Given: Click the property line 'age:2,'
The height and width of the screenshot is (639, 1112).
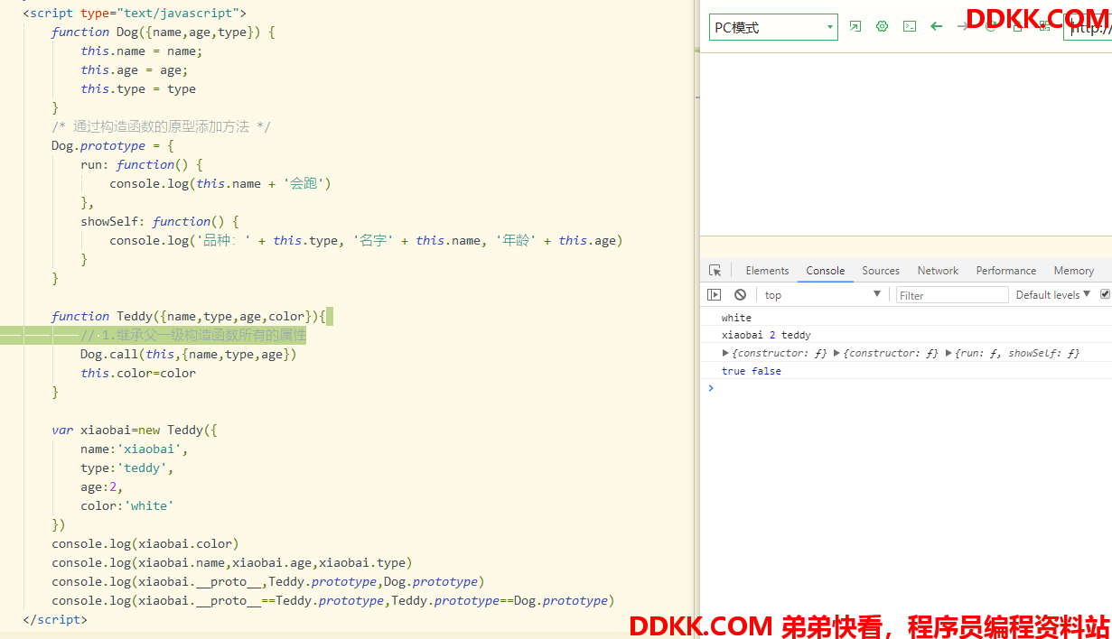Looking at the screenshot, I should pos(102,486).
